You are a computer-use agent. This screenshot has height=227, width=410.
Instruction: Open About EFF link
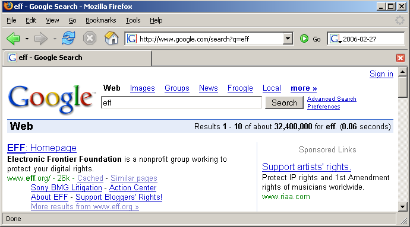pyautogui.click(x=49, y=197)
